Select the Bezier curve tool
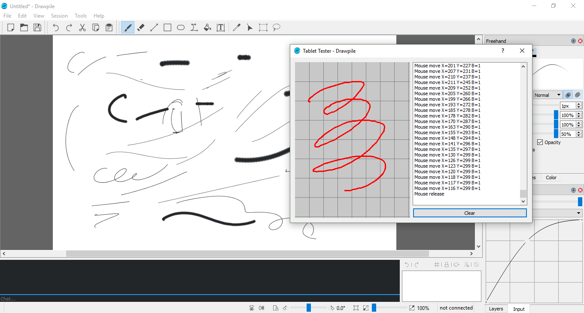This screenshot has height=313, width=584. (x=194, y=27)
